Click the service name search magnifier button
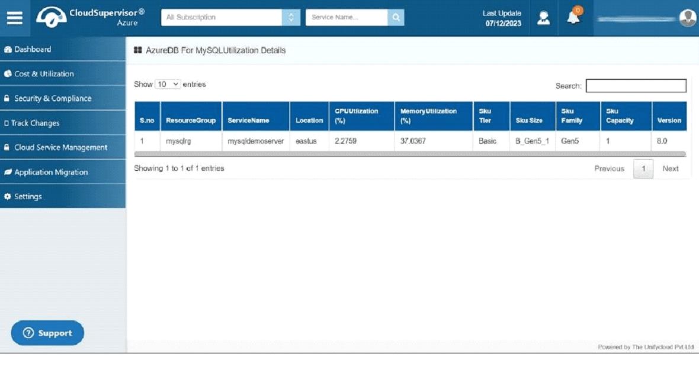This screenshot has width=699, height=383. [x=396, y=17]
